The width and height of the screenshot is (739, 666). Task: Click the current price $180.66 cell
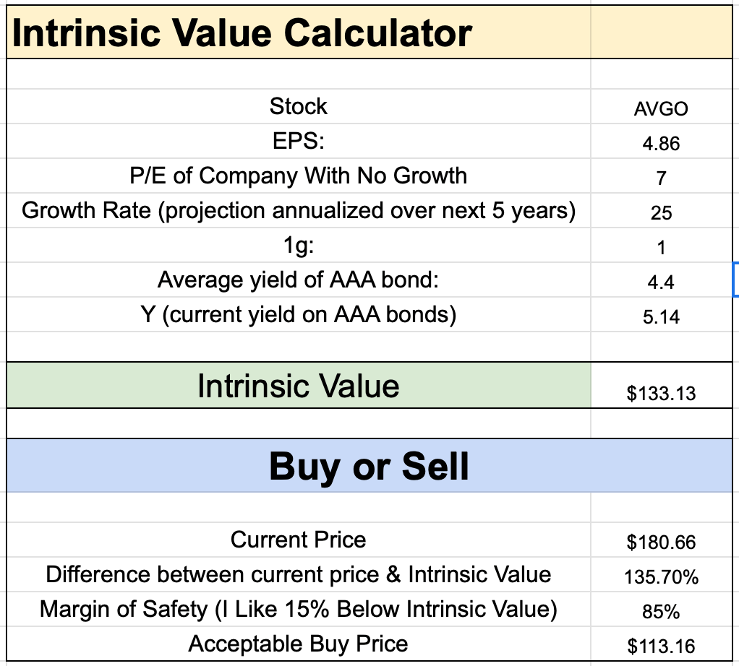tap(661, 542)
